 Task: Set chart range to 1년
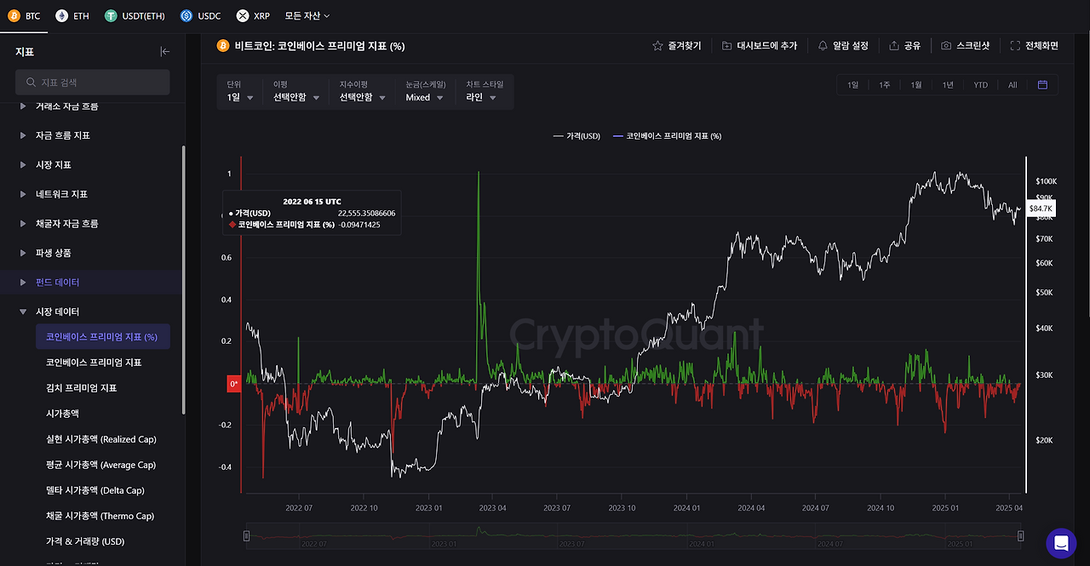point(948,85)
